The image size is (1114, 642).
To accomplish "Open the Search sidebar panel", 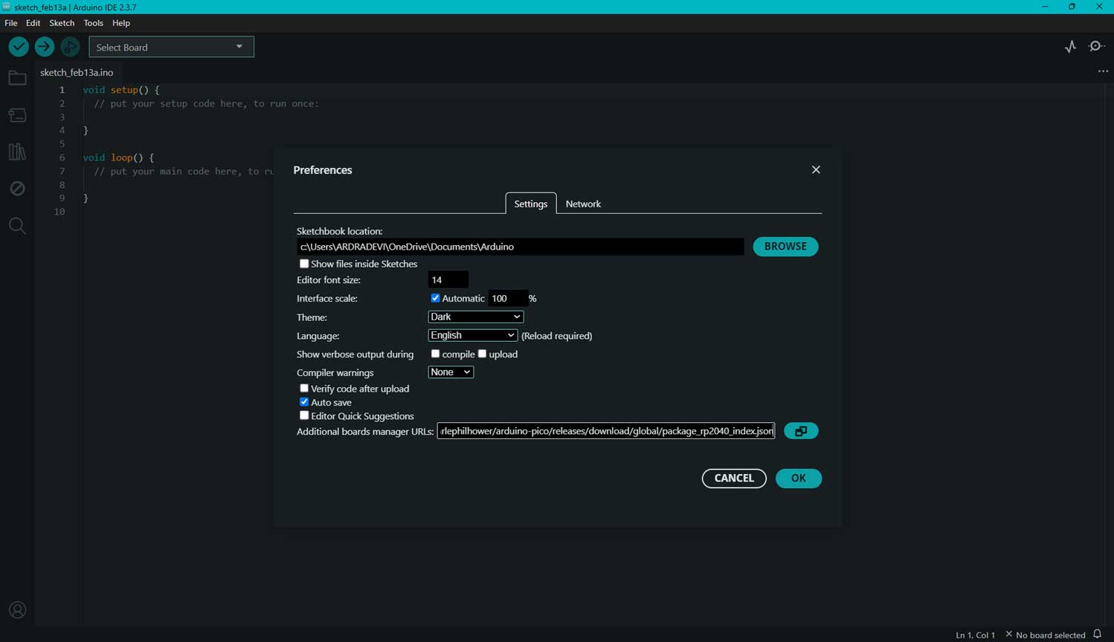I will pyautogui.click(x=17, y=226).
